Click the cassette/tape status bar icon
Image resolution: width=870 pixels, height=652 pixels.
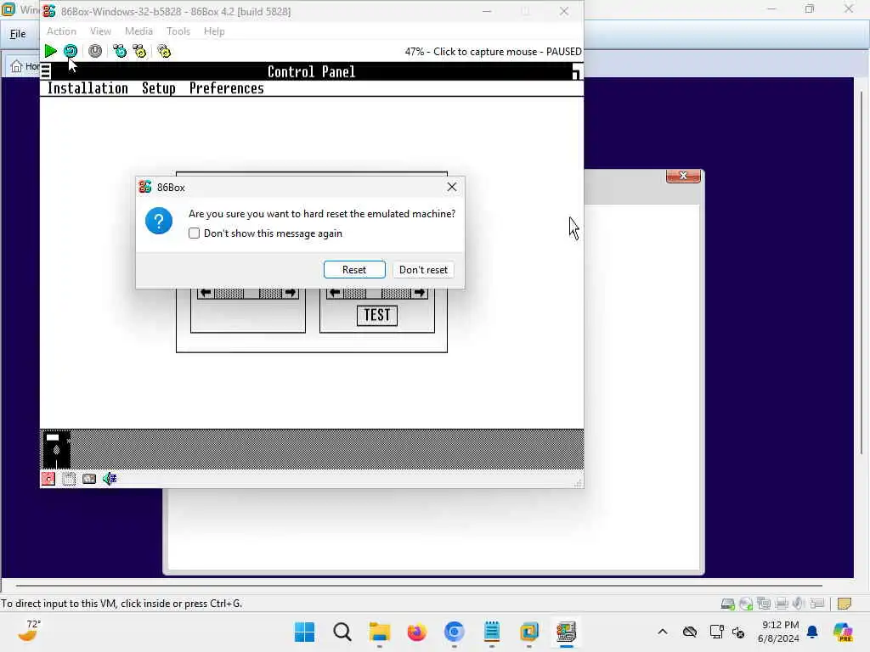point(88,479)
